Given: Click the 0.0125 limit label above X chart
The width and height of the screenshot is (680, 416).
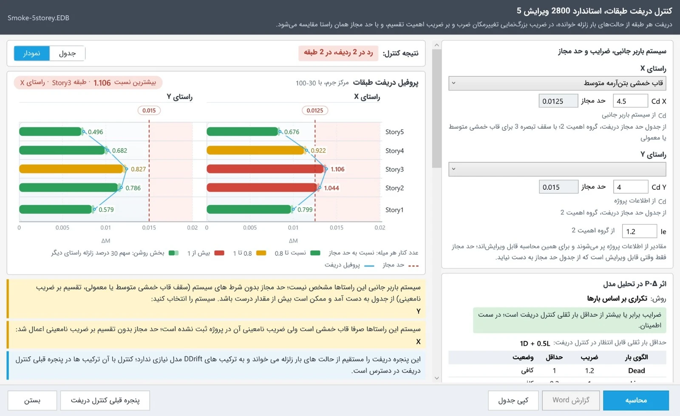Looking at the screenshot, I should (315, 110).
